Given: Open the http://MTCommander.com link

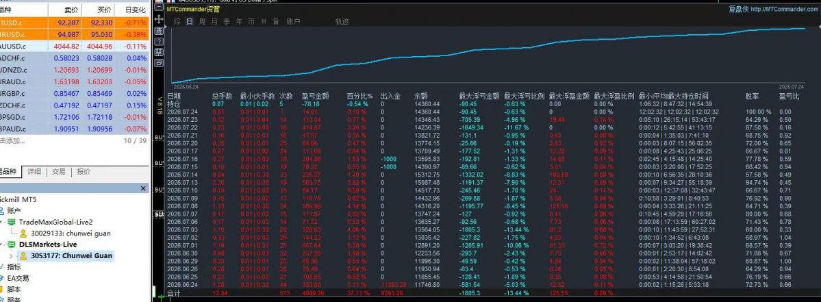Looking at the screenshot, I should [783, 9].
